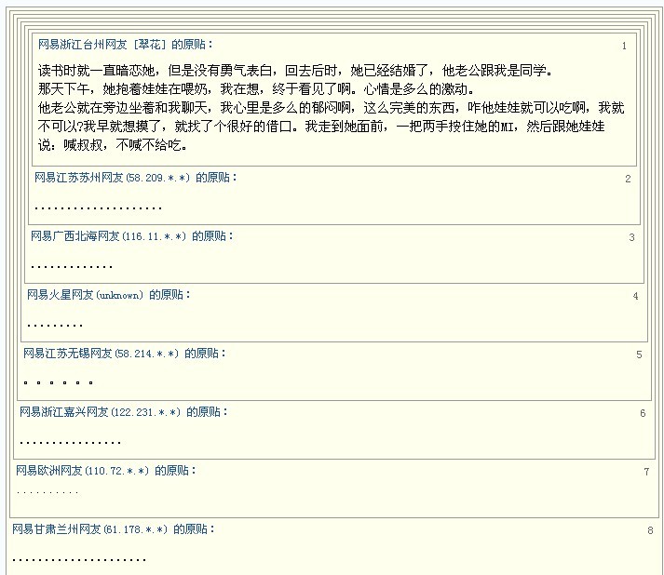The height and width of the screenshot is (575, 664).
Task: Click floor number 1 of the quoted post
Action: (x=624, y=47)
